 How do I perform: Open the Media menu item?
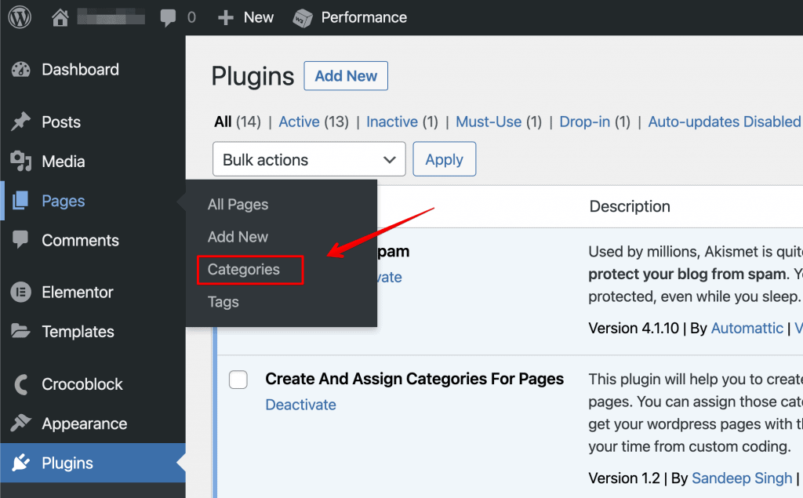click(64, 162)
